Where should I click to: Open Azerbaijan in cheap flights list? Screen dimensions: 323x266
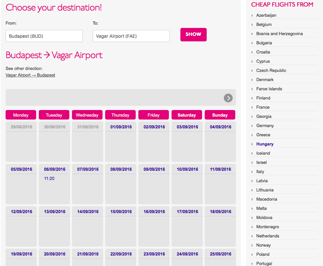(266, 15)
